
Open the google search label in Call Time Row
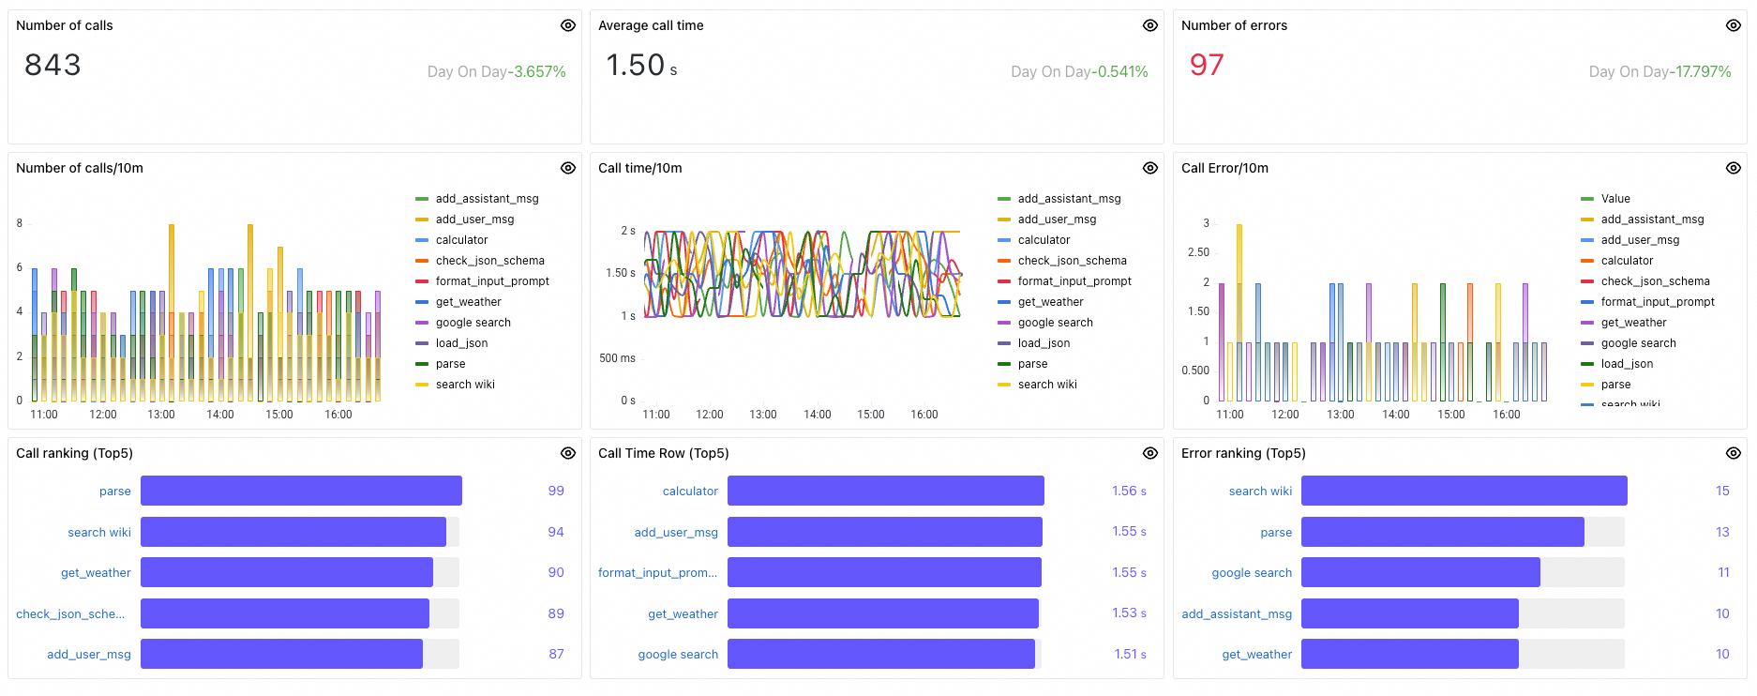point(678,655)
